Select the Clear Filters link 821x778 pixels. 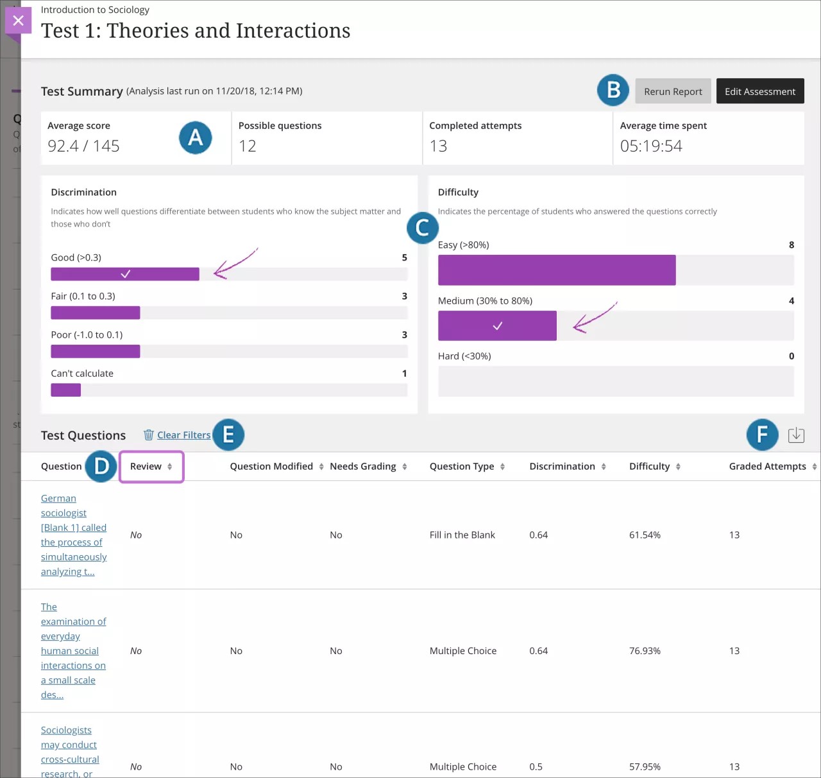[x=184, y=435]
